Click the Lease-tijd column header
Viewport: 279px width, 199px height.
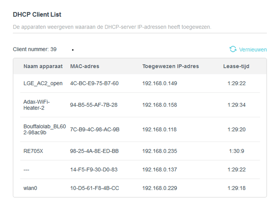[236, 66]
